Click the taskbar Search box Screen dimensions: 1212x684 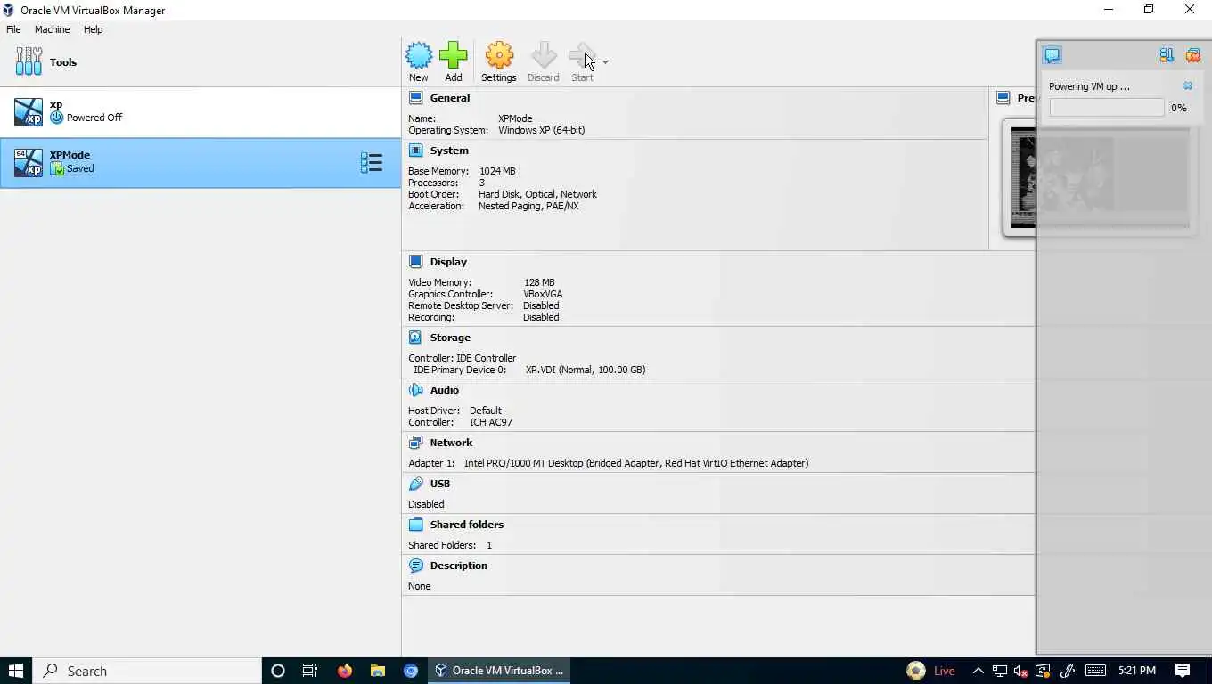[x=147, y=671]
